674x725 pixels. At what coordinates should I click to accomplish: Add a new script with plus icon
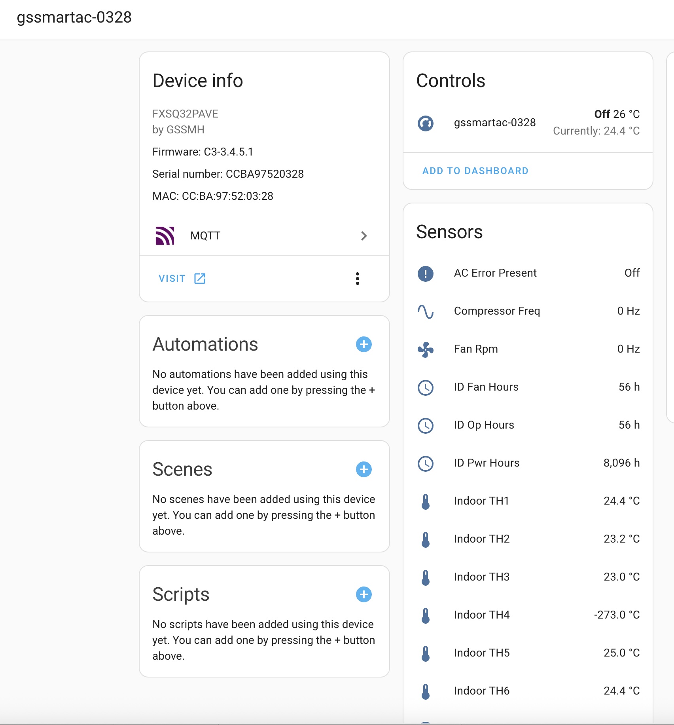click(364, 594)
